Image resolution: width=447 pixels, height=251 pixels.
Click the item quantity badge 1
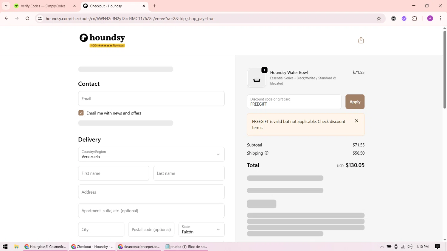pos(264,70)
